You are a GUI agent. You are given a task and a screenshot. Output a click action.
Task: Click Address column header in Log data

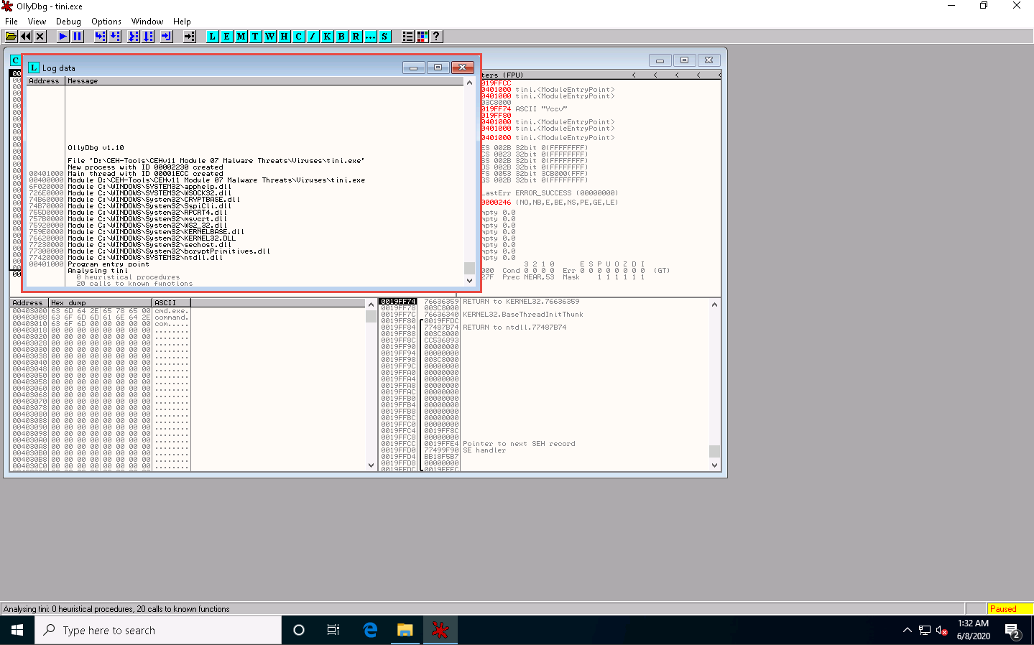click(x=46, y=81)
